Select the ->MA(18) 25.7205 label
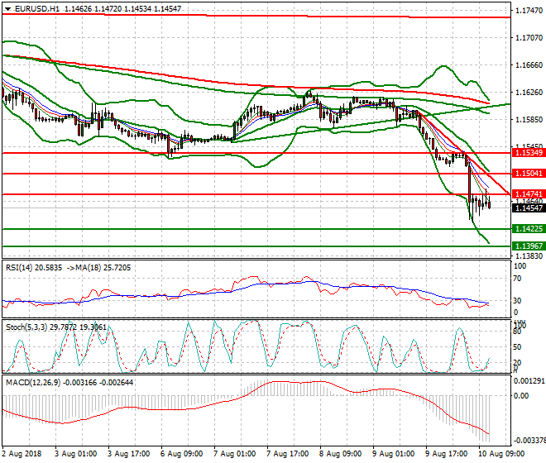The width and height of the screenshot is (546, 463). pos(99,268)
